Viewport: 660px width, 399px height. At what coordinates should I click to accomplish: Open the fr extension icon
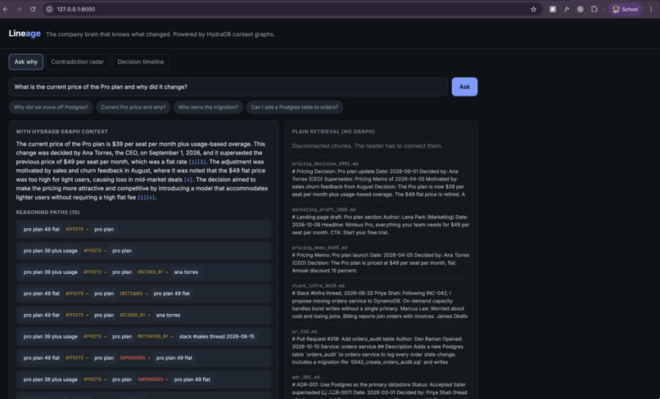(567, 9)
